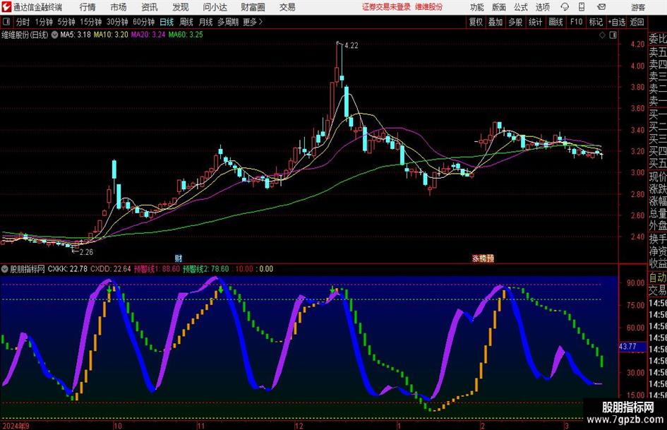Viewport: 667px width, 430px height.
Task: Switch to 1分钟 chart period
Action: 43,22
